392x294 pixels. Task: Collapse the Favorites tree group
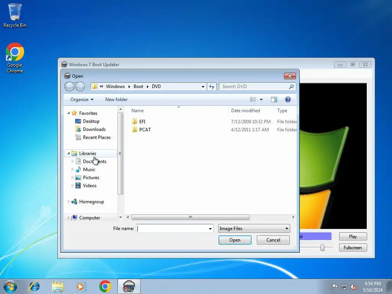[x=69, y=113]
